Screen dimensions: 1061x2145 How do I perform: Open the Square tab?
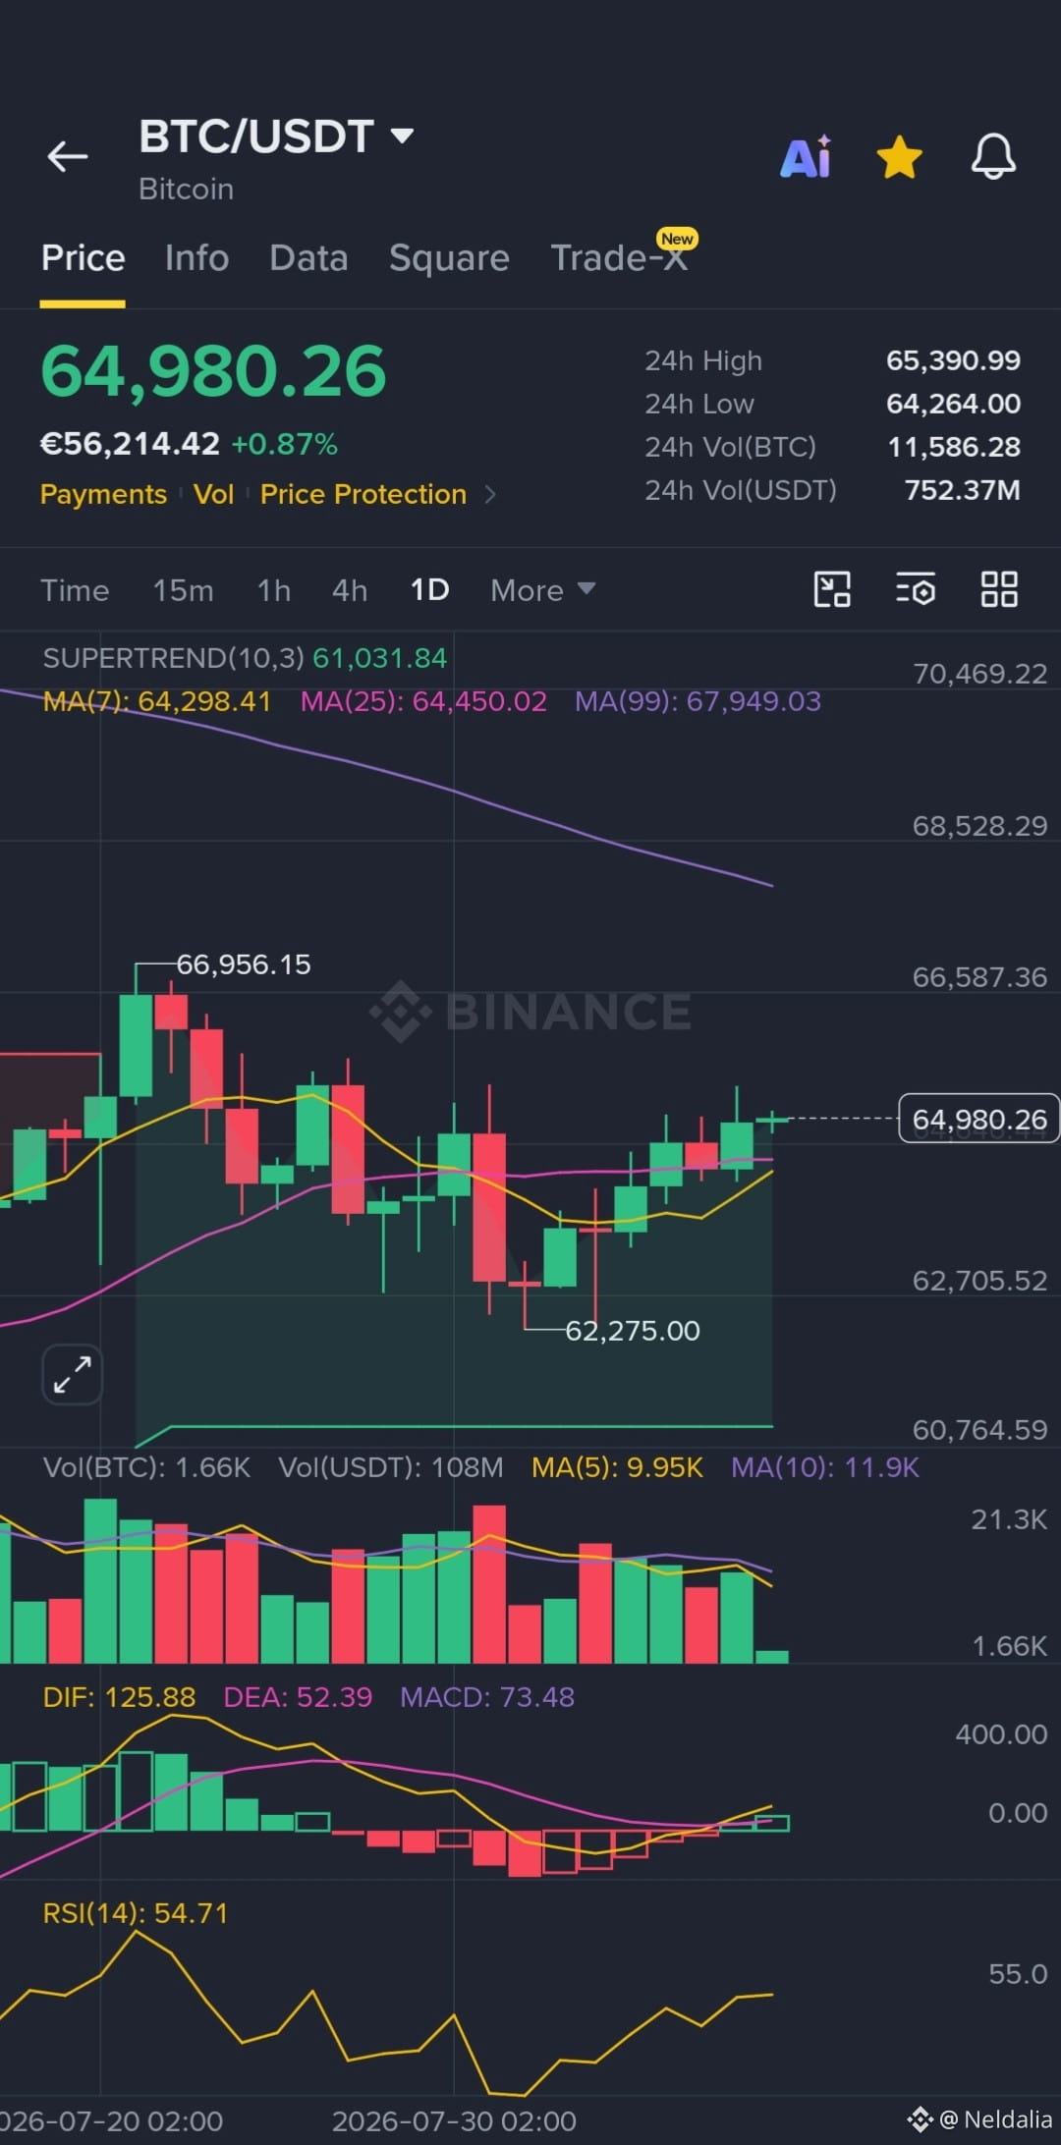pyautogui.click(x=449, y=258)
